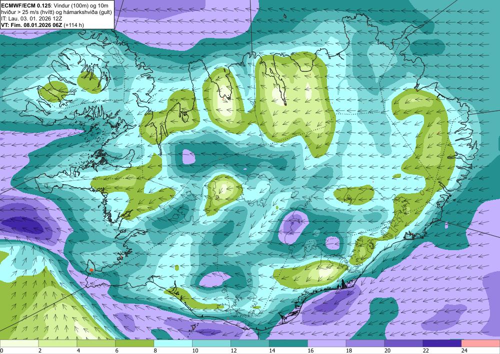Click the legend value '10'

195,351
